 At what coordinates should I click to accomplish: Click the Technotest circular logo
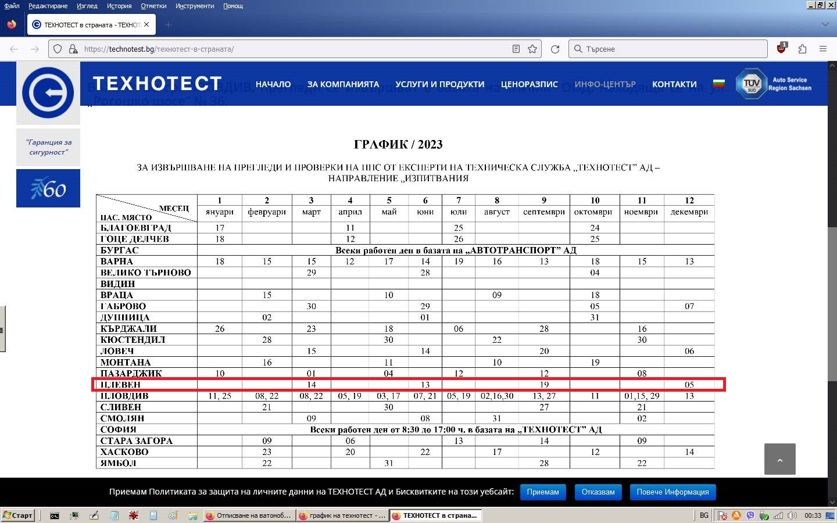(48, 93)
